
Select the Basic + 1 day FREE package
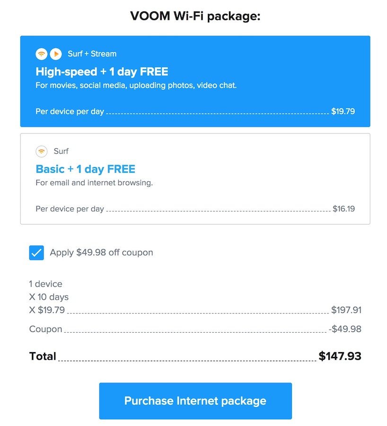tap(195, 178)
